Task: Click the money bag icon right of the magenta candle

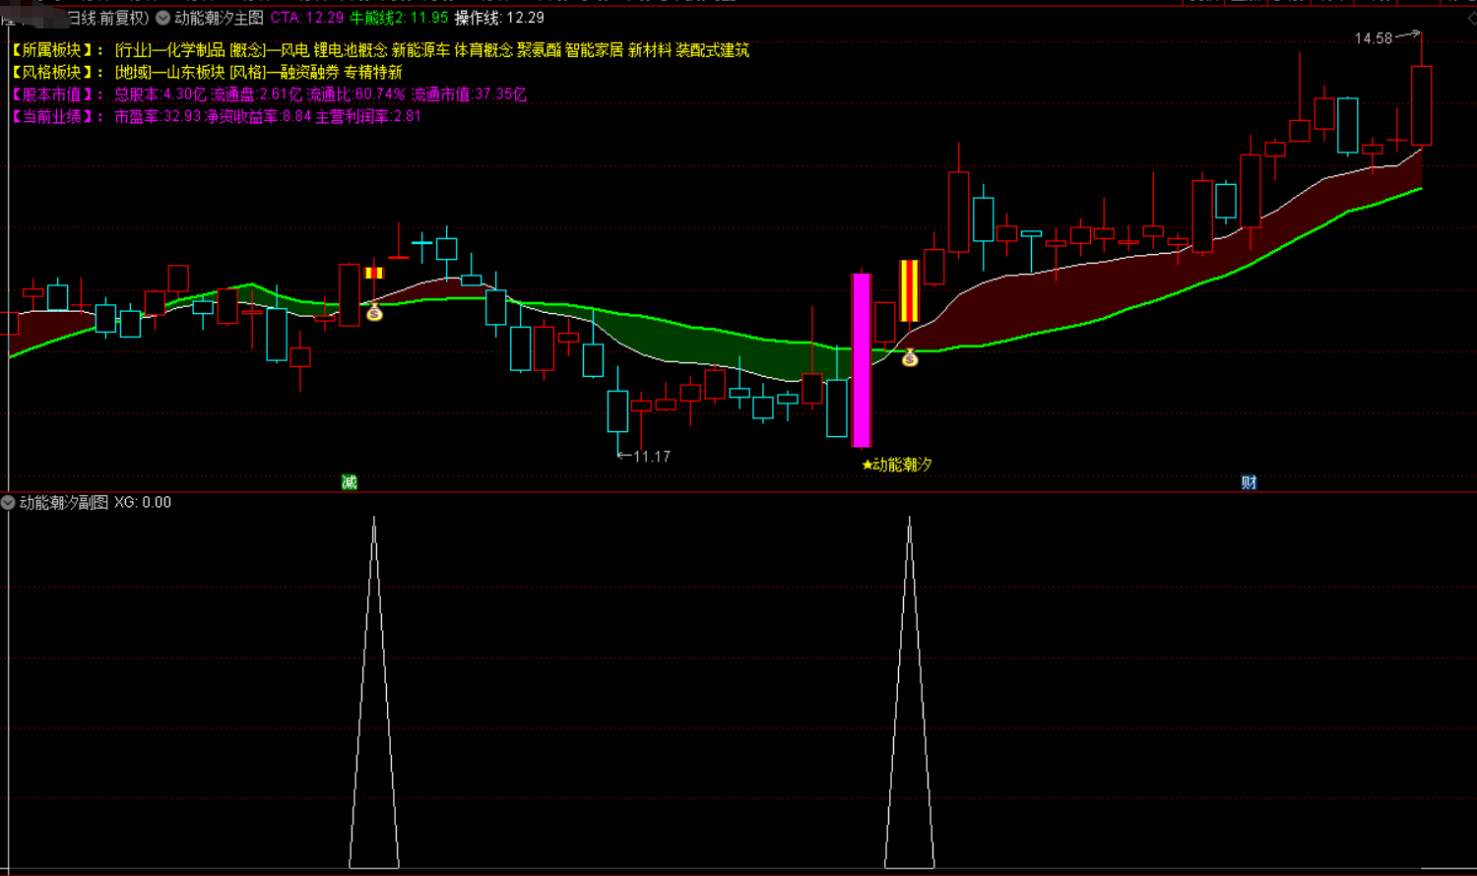Action: pyautogui.click(x=910, y=357)
